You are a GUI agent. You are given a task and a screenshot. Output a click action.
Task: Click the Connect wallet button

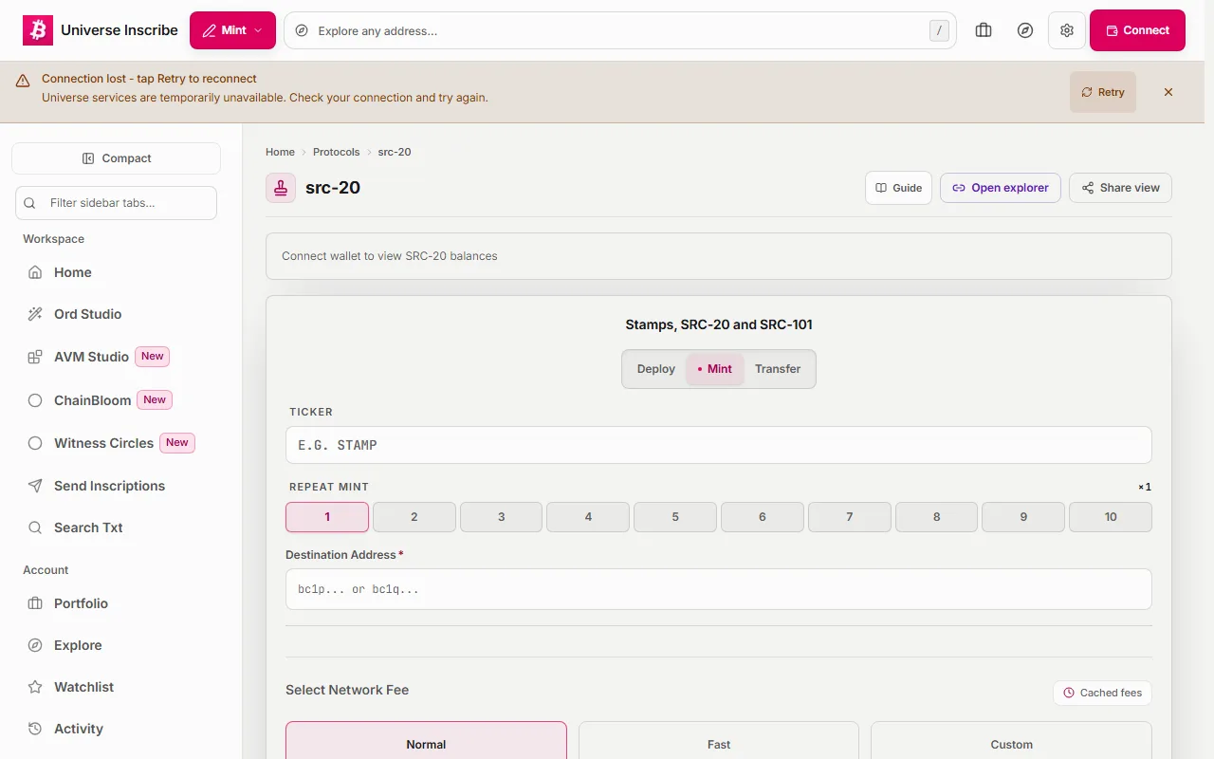[1137, 30]
